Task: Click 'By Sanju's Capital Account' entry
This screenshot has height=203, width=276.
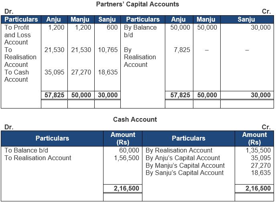Action: [x=185, y=173]
